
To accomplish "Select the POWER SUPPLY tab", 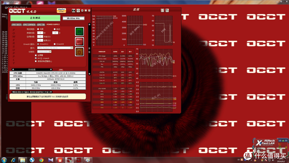I will [53, 24].
